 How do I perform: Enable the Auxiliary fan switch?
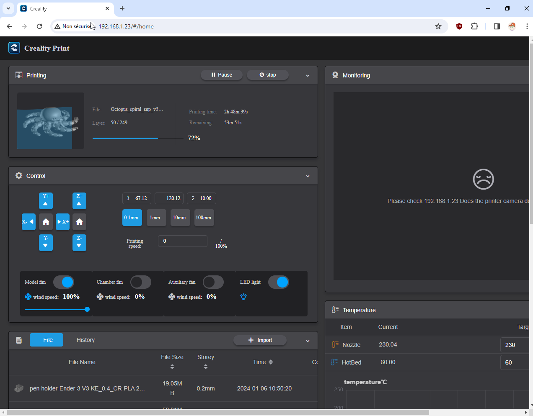[x=213, y=282]
